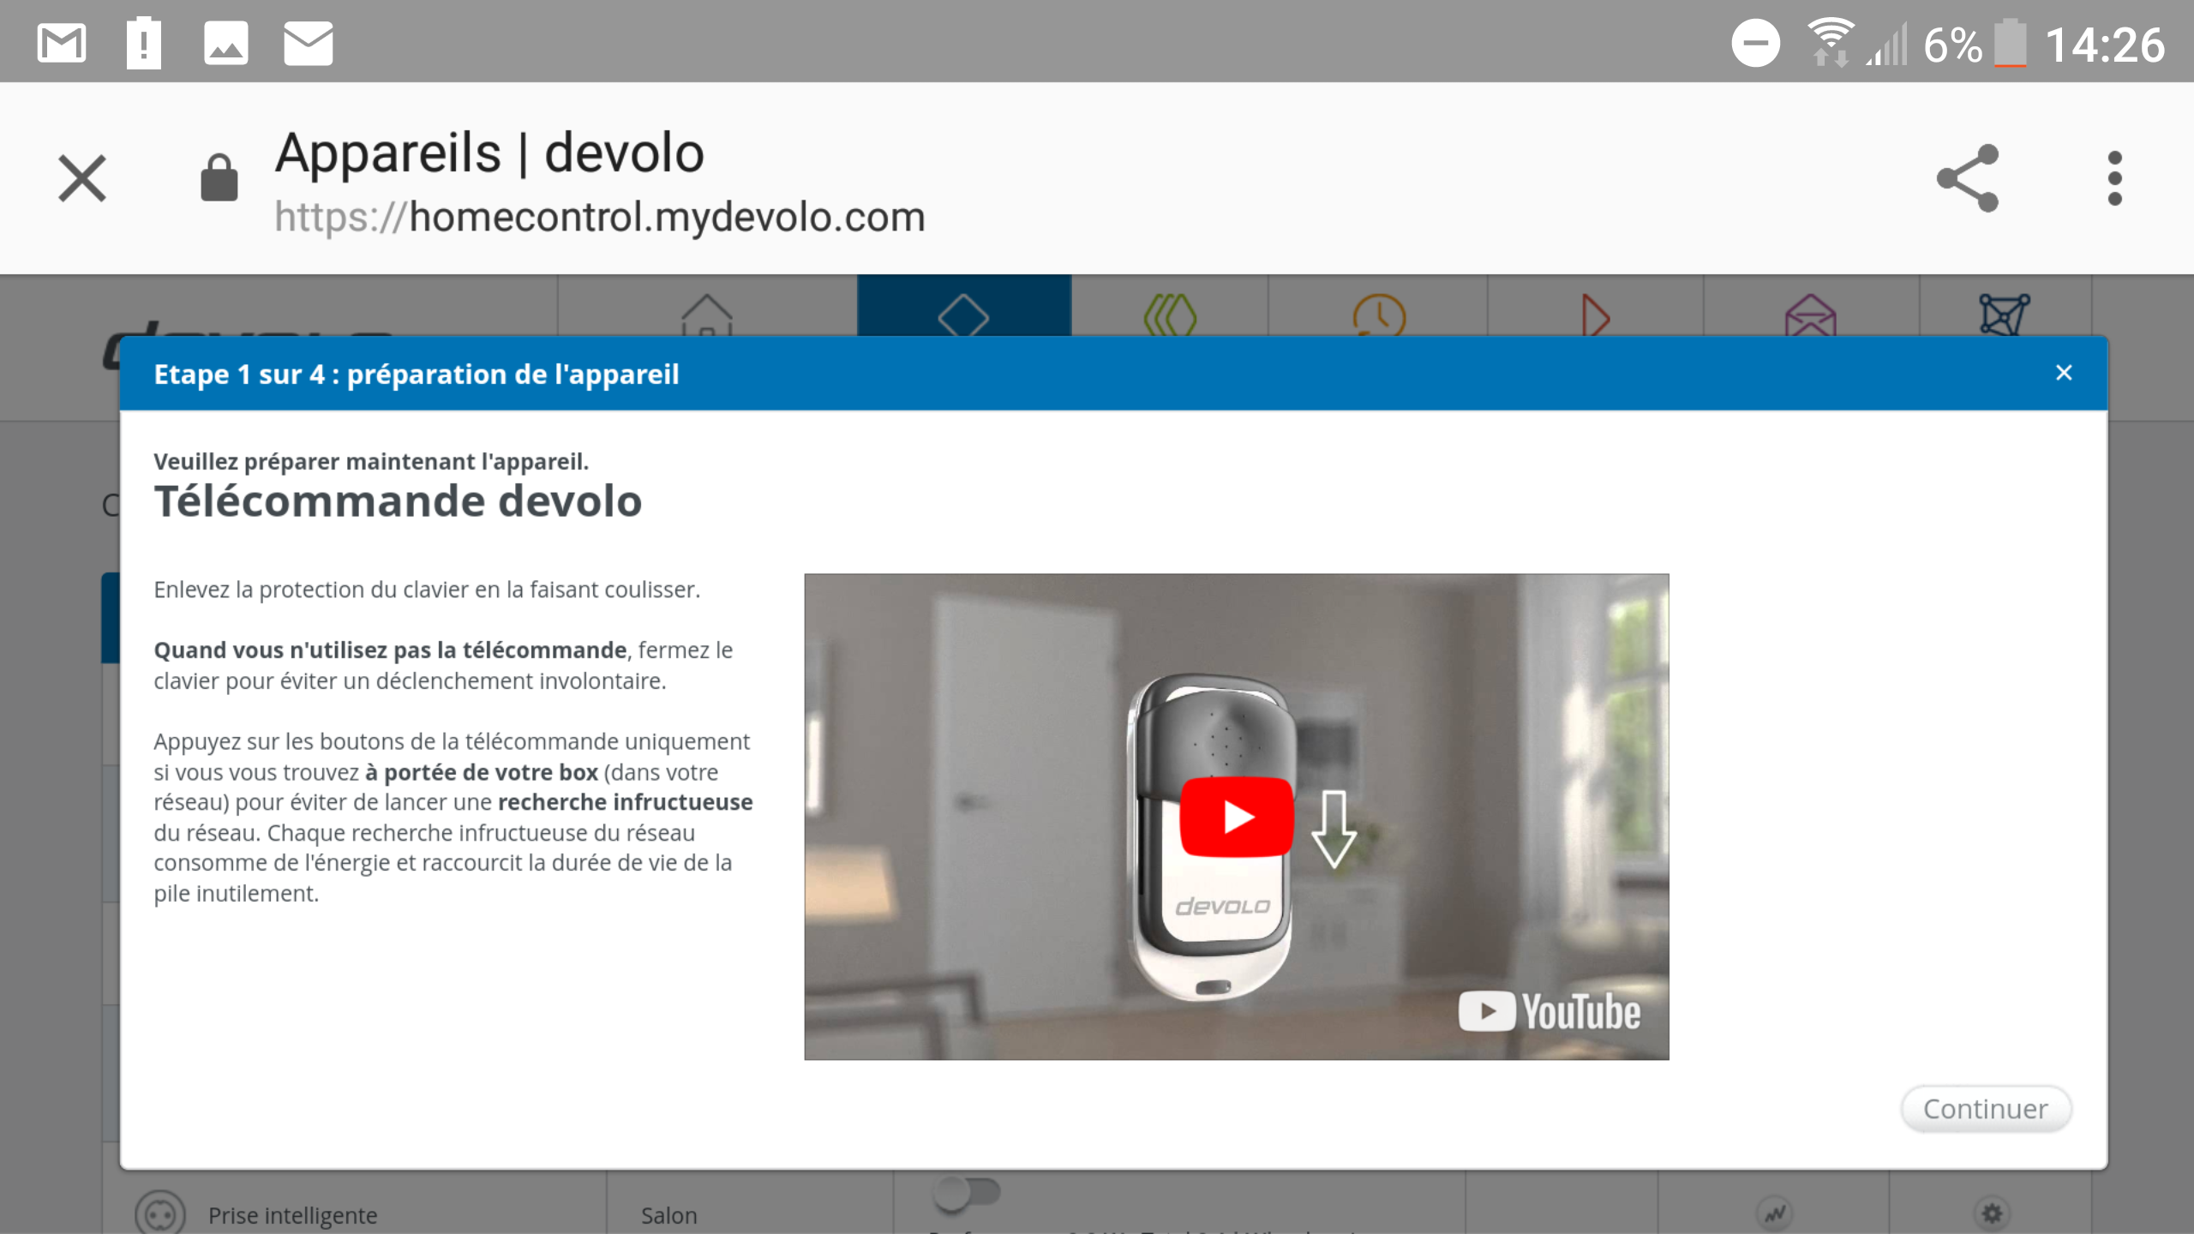Click the Prise intelligente device name
Viewport: 2194px width, 1234px height.
tap(293, 1215)
